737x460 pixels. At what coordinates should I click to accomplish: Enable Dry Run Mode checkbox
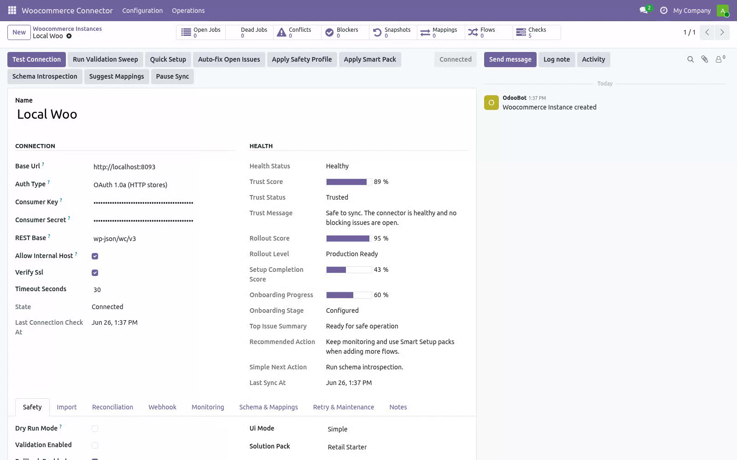tap(95, 429)
